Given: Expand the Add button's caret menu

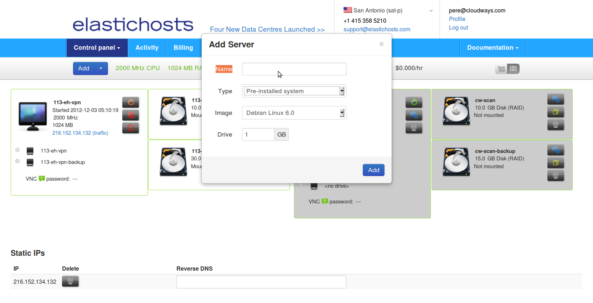Looking at the screenshot, I should click(101, 68).
